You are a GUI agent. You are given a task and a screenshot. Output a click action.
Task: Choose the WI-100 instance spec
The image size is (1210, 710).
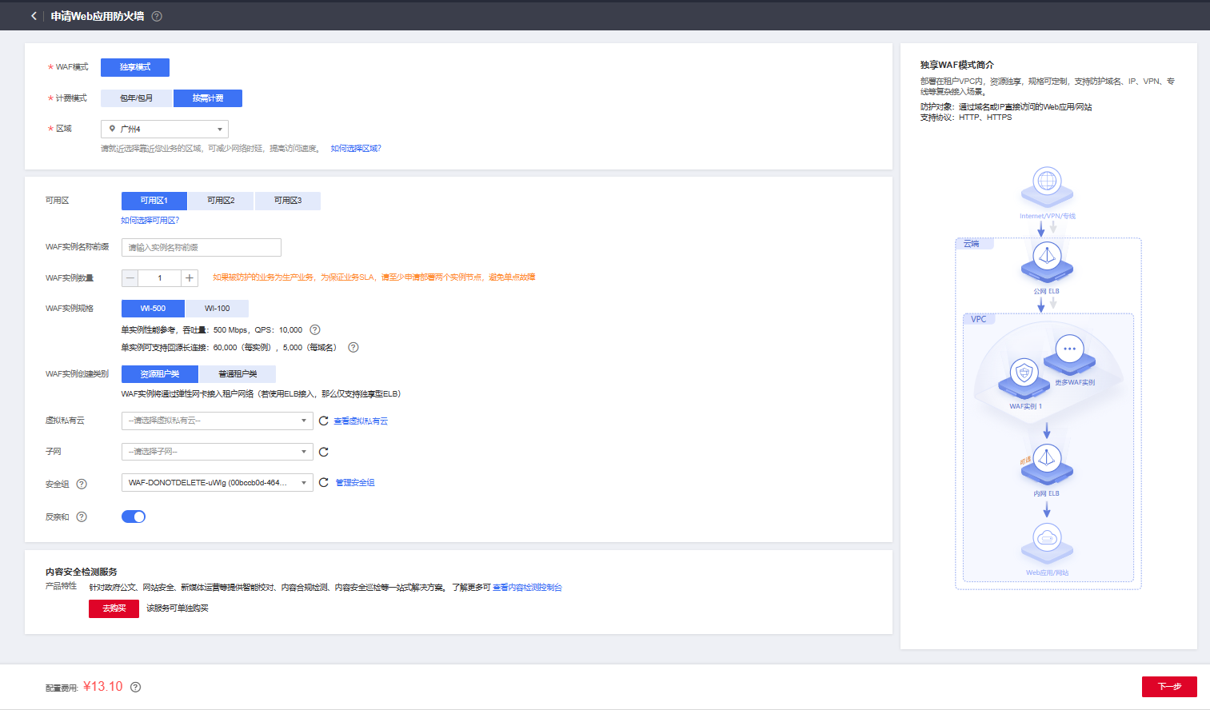point(217,309)
